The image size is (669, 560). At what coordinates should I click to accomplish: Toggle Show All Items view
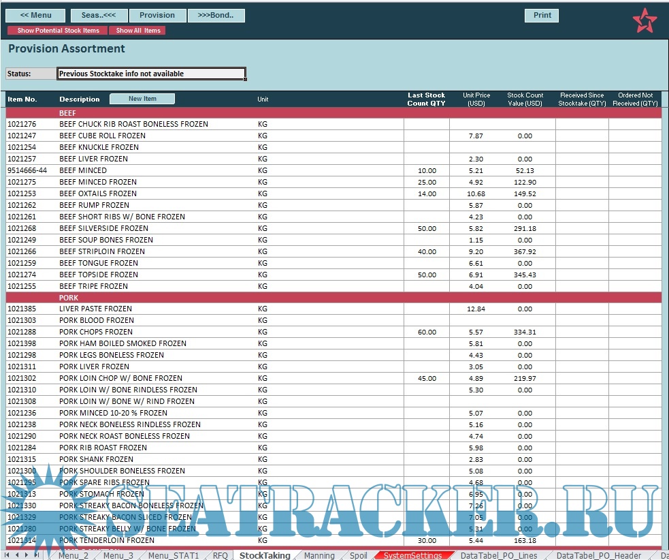138,31
